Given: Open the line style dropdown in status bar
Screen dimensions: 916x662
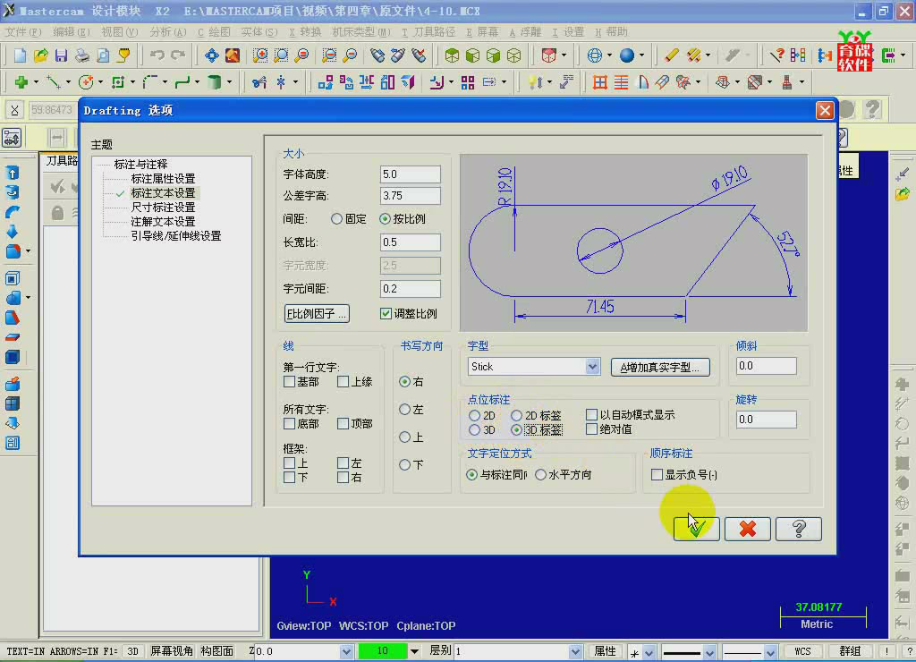Looking at the screenshot, I should coord(709,652).
